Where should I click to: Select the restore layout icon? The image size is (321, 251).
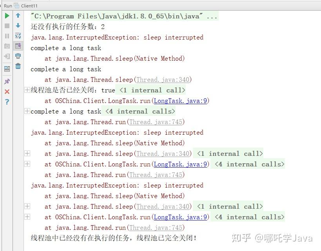6,68
